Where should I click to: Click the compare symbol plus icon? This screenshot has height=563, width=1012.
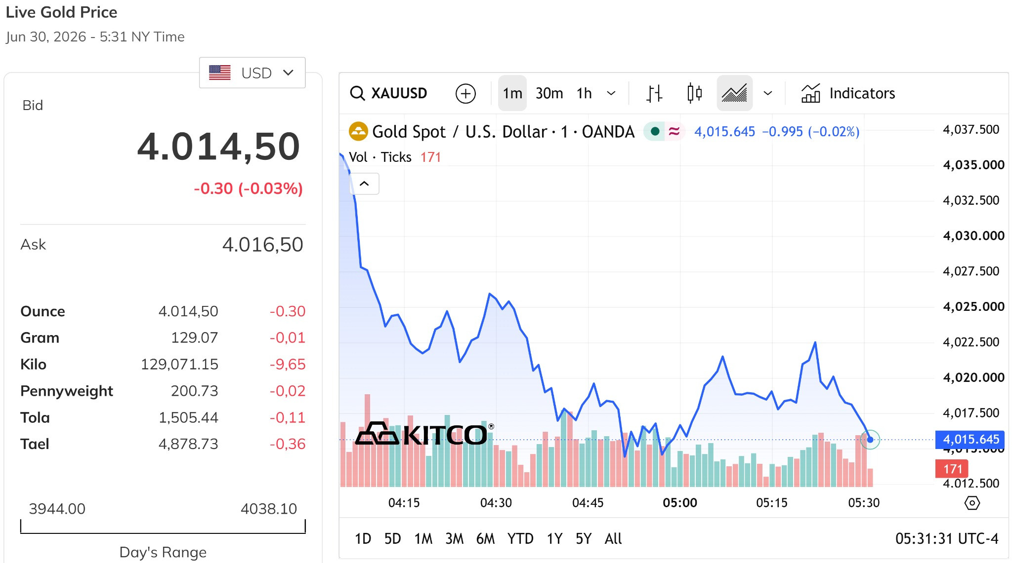[465, 93]
